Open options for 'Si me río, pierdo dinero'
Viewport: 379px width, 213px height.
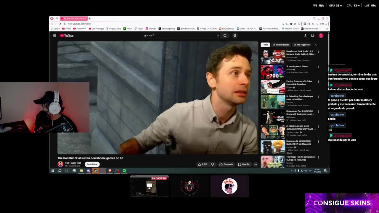[318, 67]
